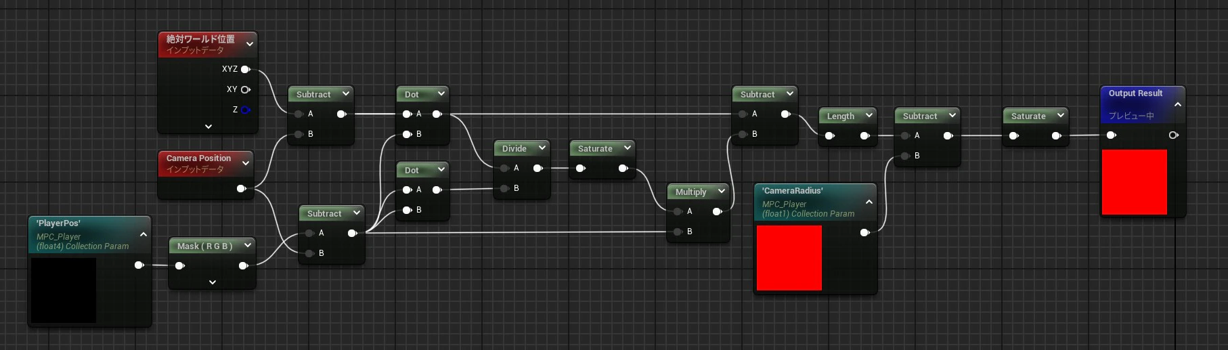Click the Divide node A input pin
Viewport: 1228px width, 350px height.
click(x=504, y=168)
